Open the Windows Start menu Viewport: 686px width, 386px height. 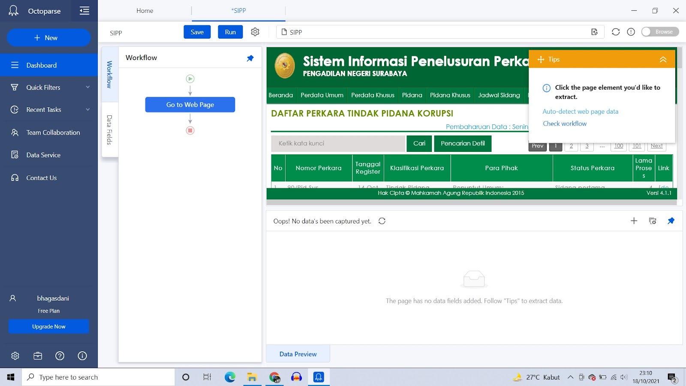(x=11, y=377)
